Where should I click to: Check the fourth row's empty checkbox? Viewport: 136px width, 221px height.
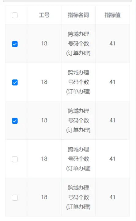[x=15, y=159]
